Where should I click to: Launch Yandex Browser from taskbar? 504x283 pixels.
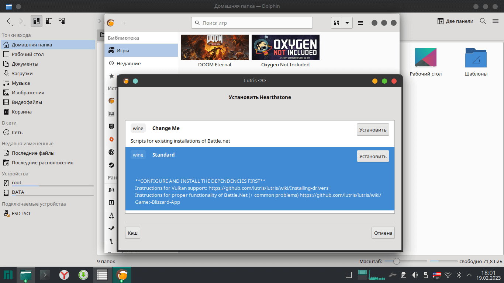pos(65,275)
